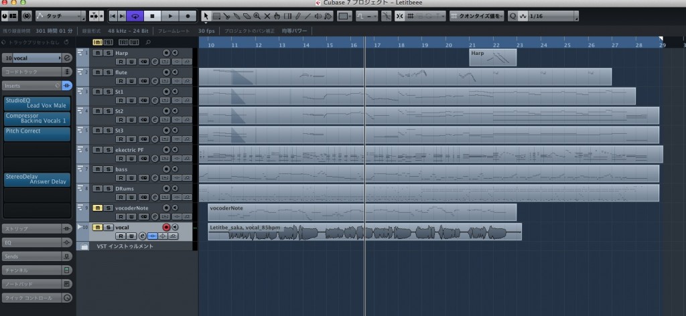This screenshot has height=316, width=686.
Task: Select the Object Selection arrow tool
Action: click(206, 16)
